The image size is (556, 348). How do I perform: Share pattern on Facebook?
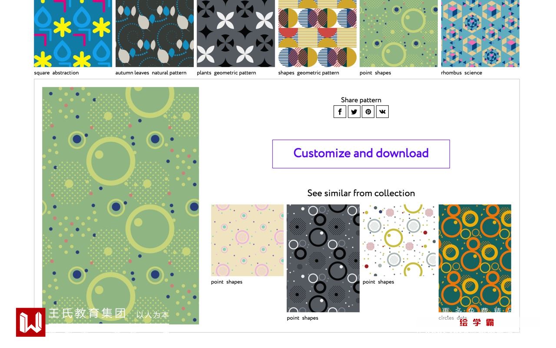340,112
